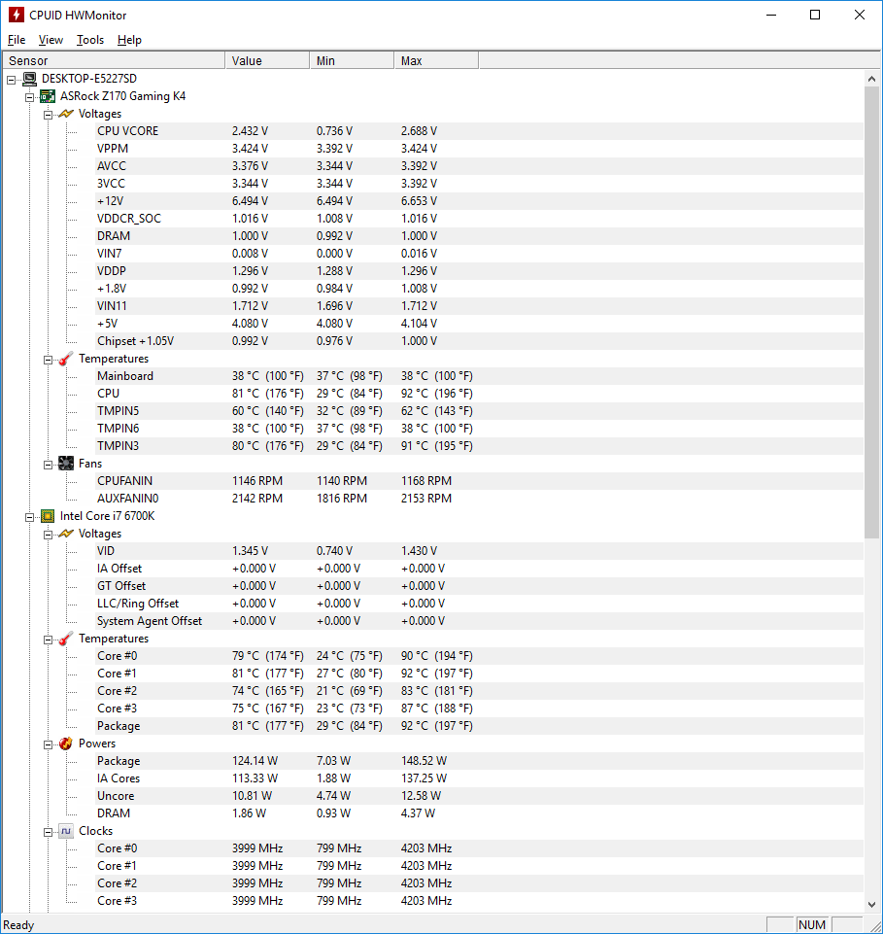The height and width of the screenshot is (934, 883).
Task: Click the Clocks waveform icon
Action: click(x=66, y=831)
